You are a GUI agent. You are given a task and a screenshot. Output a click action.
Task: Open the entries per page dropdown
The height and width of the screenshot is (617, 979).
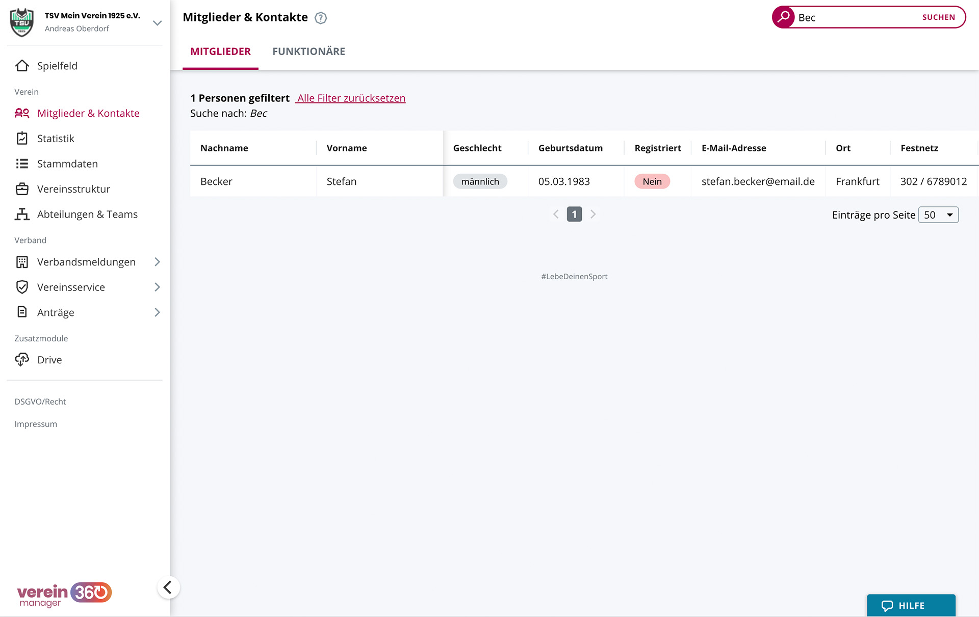coord(938,215)
